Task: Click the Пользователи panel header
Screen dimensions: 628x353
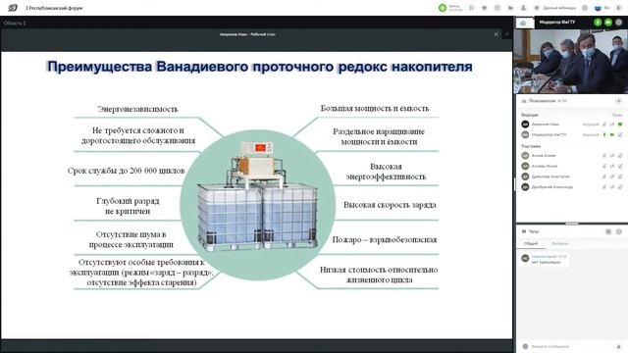Action: (545, 101)
